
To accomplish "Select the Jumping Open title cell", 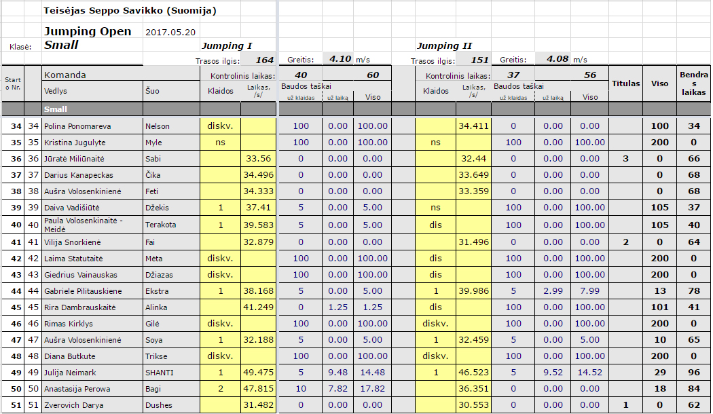I will click(88, 32).
